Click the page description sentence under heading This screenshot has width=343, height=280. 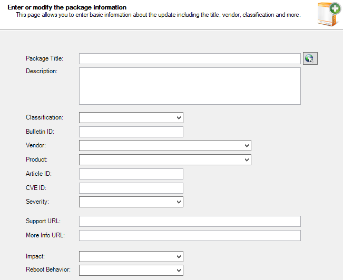pos(158,15)
